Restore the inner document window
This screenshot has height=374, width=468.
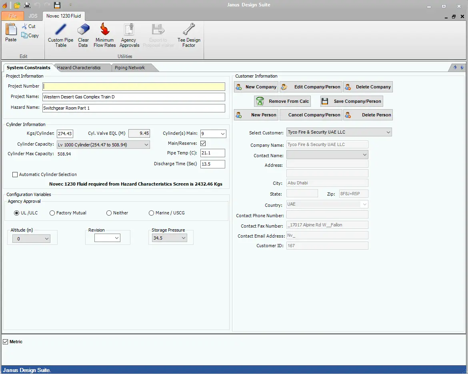pos(454,17)
